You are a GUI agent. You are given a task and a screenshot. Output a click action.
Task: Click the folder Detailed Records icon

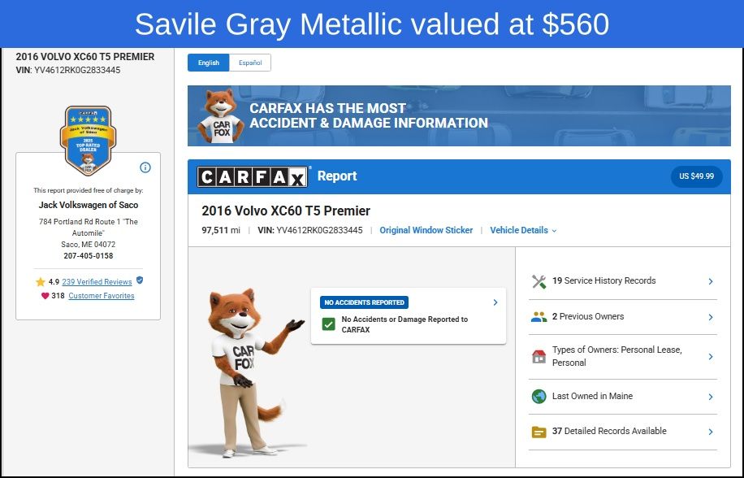(539, 432)
